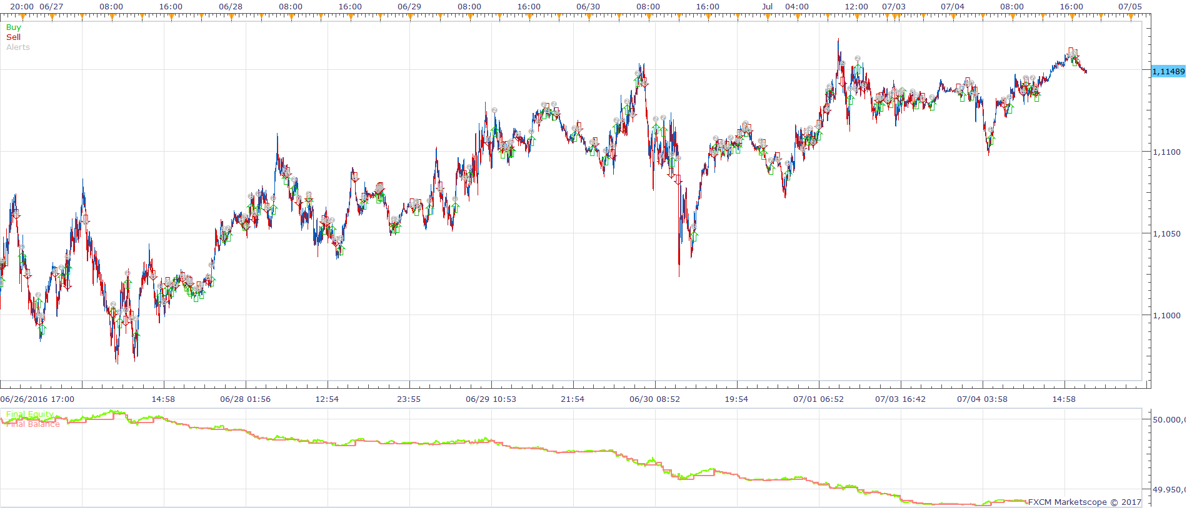The height and width of the screenshot is (508, 1187).
Task: Click the 1,1000 price axis label
Action: pyautogui.click(x=1166, y=316)
